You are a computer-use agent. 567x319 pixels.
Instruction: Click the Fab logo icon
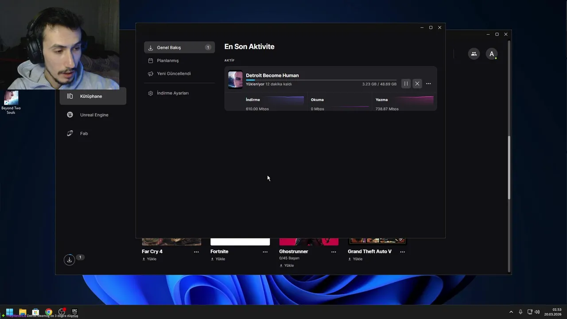[70, 133]
